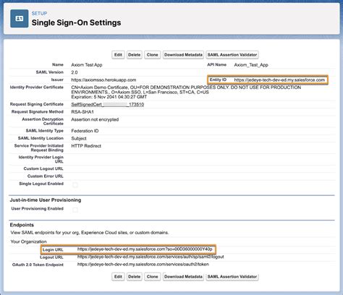This screenshot has width=343, height=295.
Task: Select the Issuer URL axiomsso.herokuapp.com
Action: click(x=103, y=80)
